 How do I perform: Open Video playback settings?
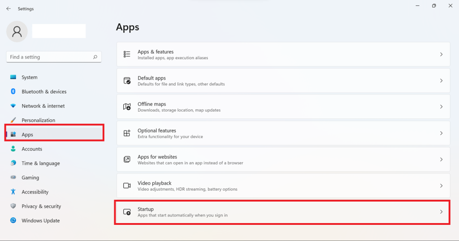click(x=283, y=186)
